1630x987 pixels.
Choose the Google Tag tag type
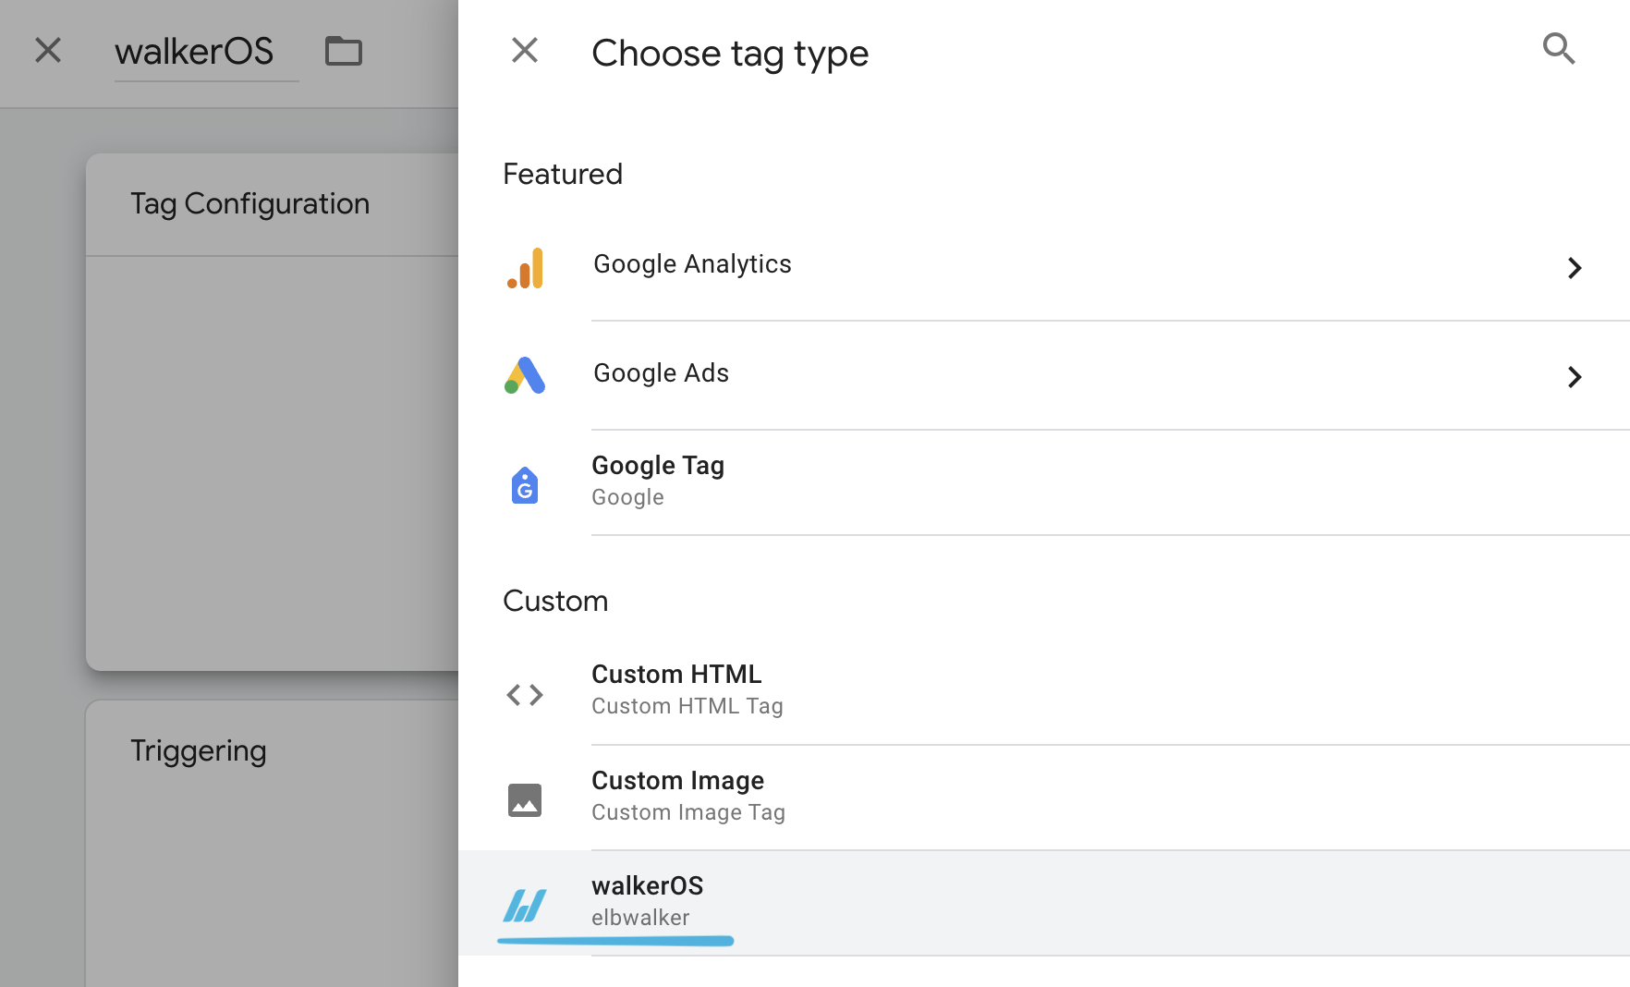coord(1044,483)
